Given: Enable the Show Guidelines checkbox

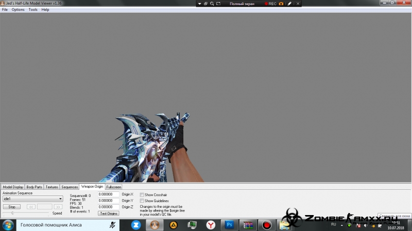Looking at the screenshot, I should pos(142,201).
